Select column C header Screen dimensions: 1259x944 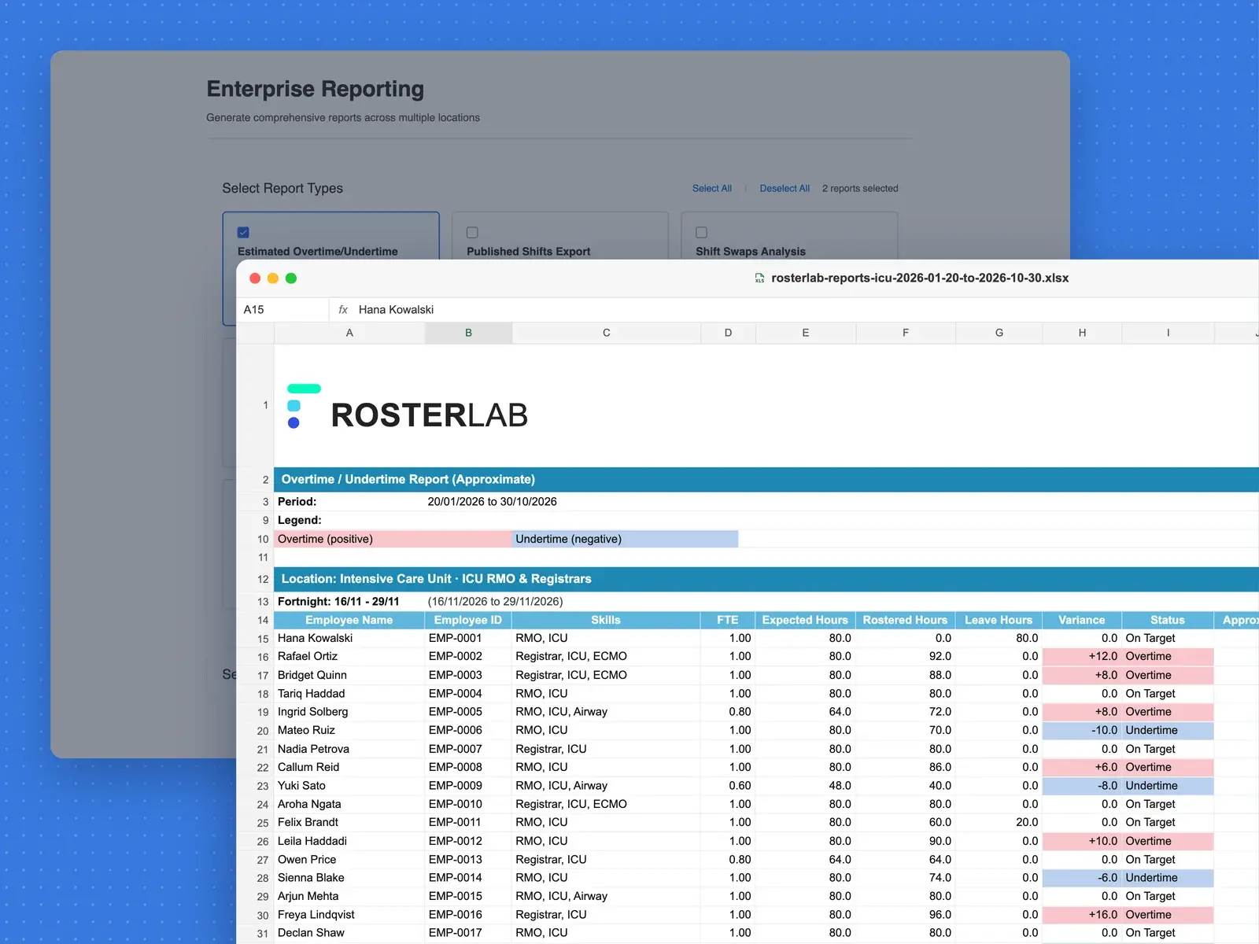pyautogui.click(x=606, y=333)
